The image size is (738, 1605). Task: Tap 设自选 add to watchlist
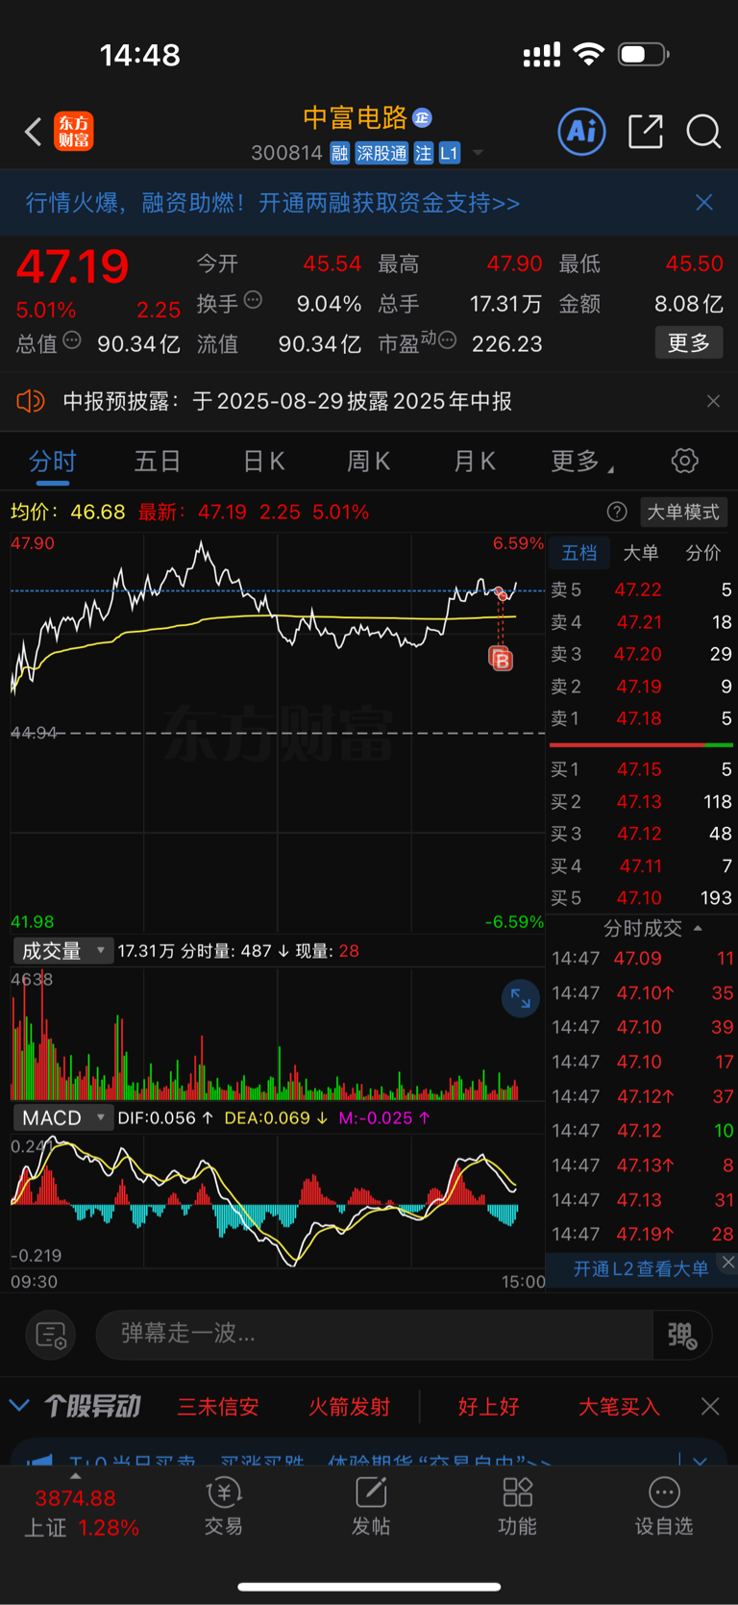click(x=664, y=1507)
